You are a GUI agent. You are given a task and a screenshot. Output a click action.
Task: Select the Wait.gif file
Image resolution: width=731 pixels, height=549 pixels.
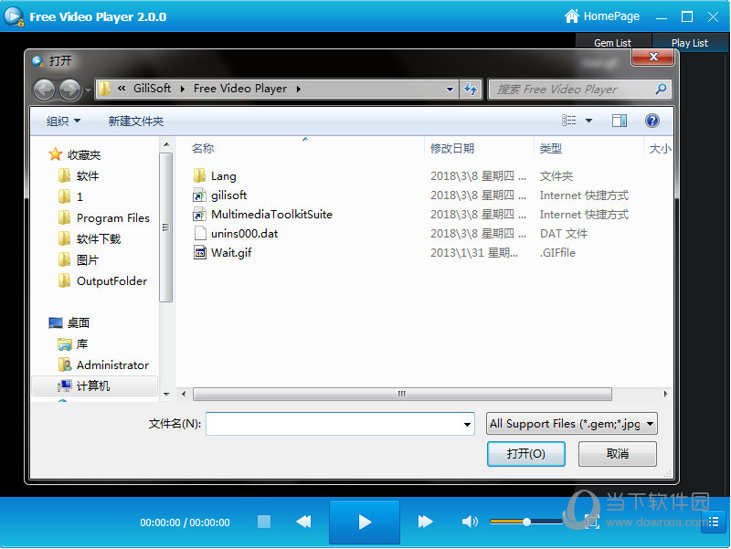[x=231, y=252]
